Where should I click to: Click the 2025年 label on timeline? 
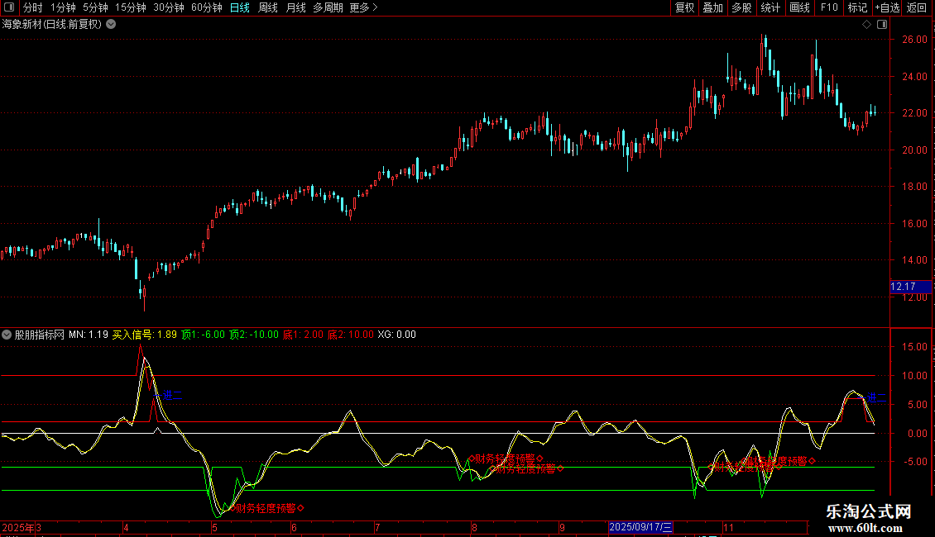pos(18,527)
